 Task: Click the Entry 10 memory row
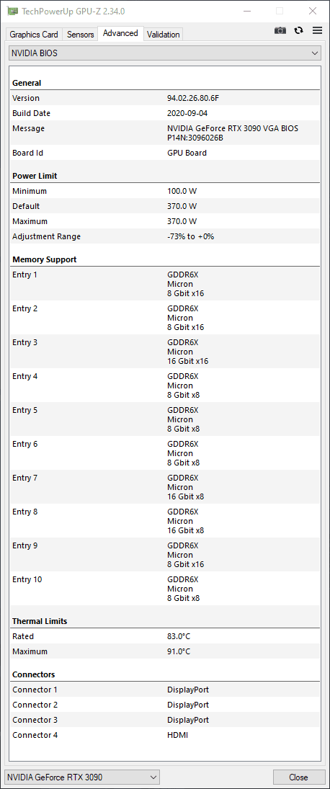click(x=165, y=589)
